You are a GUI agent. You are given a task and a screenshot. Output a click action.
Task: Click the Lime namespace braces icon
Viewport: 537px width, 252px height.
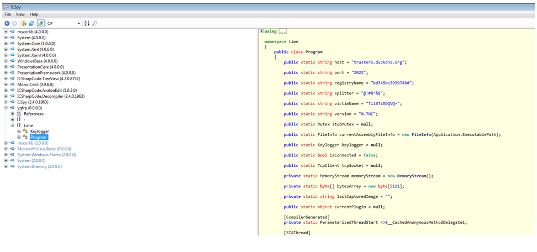pyautogui.click(x=19, y=125)
